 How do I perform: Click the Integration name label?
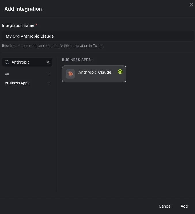18,25
